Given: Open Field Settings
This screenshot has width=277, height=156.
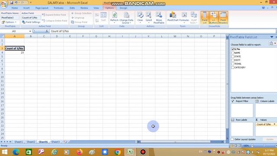Looking at the screenshot, I should (31, 22).
